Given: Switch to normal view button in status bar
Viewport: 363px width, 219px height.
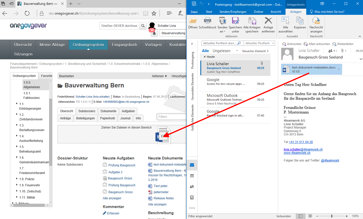Looking at the screenshot, I should coord(301,216).
